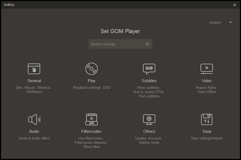The width and height of the screenshot is (241, 160).
Task: Click the 'English' language text
Action: tap(215, 22)
